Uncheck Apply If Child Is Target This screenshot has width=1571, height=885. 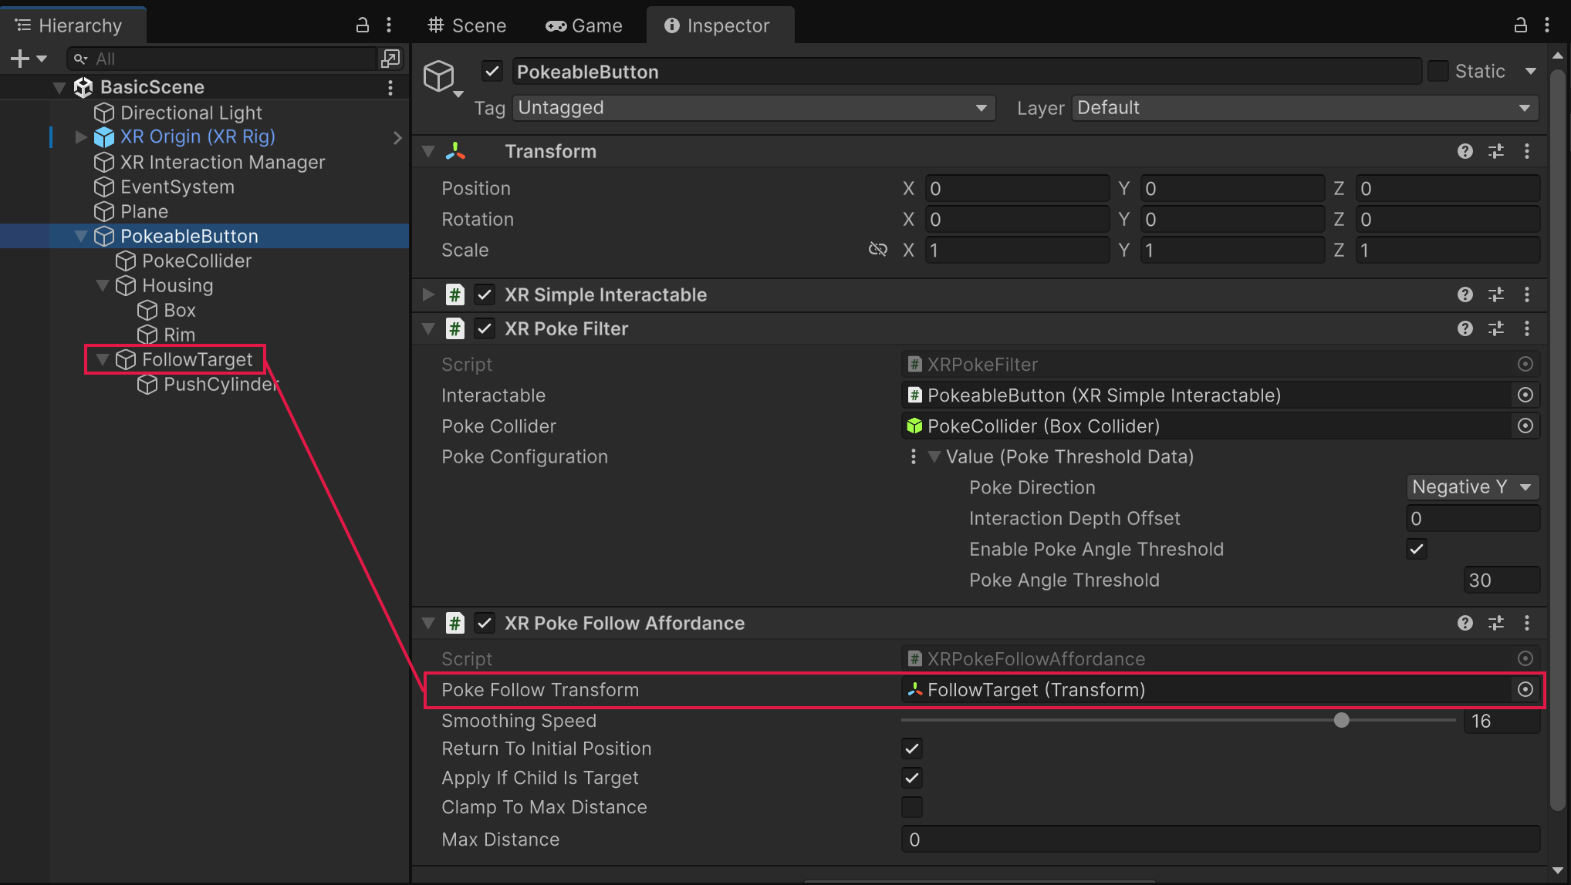click(x=912, y=777)
